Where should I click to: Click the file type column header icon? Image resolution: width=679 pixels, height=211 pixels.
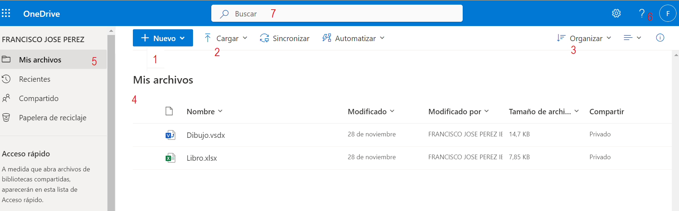[x=169, y=111]
